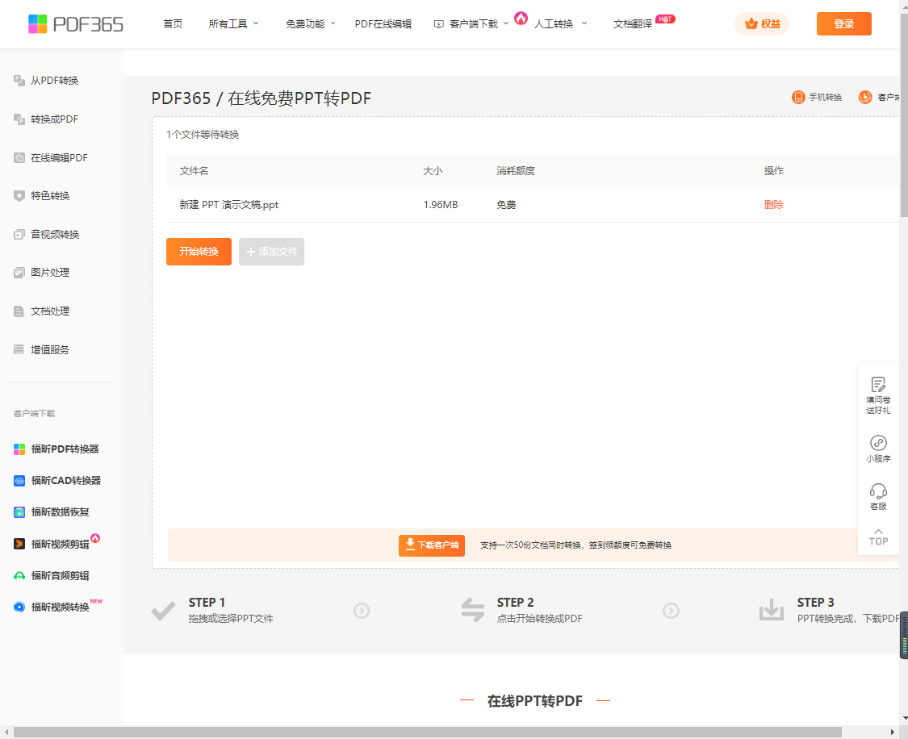Click the 拖拽或选择PPT文件 step description

coord(231,619)
